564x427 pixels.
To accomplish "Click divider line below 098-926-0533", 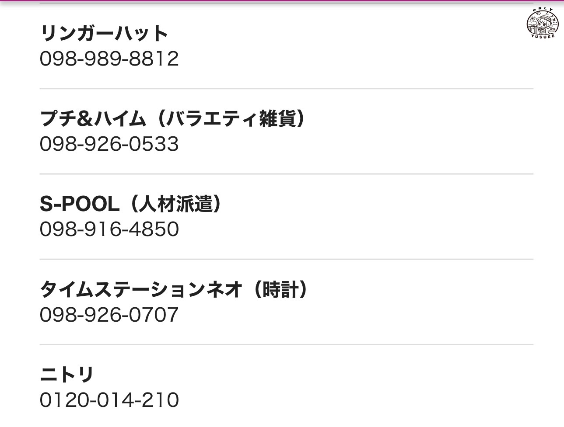I will 286,174.
